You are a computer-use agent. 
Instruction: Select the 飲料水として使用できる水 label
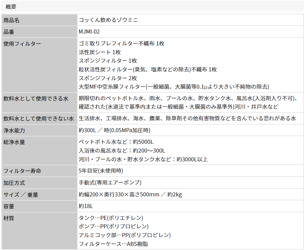click(x=36, y=99)
